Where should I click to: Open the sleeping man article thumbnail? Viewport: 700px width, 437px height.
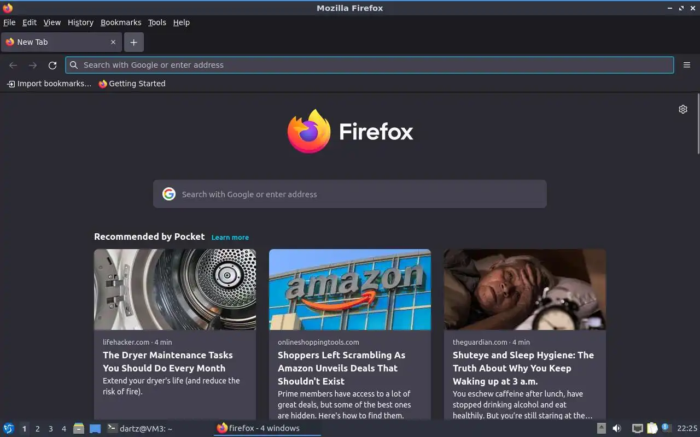[x=525, y=290]
